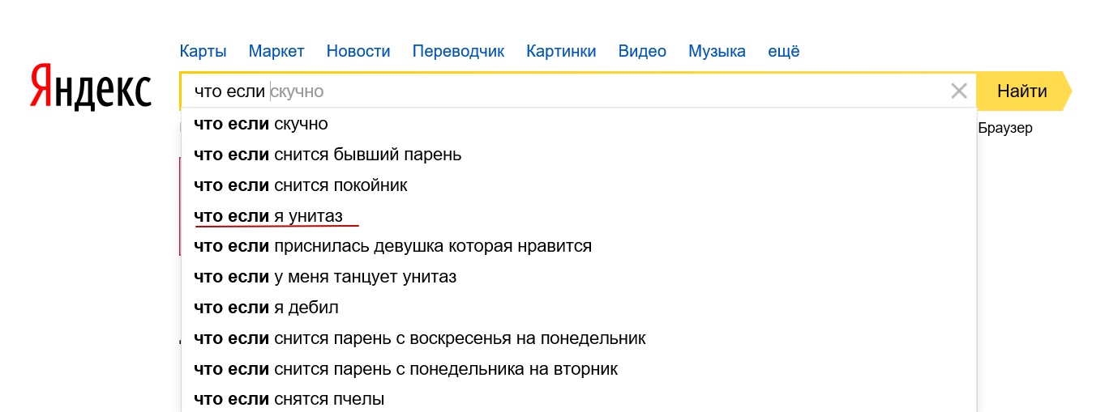Screen dimensions: 1105x412
Task: Click the yellow Найти search button
Action: [x=1023, y=91]
